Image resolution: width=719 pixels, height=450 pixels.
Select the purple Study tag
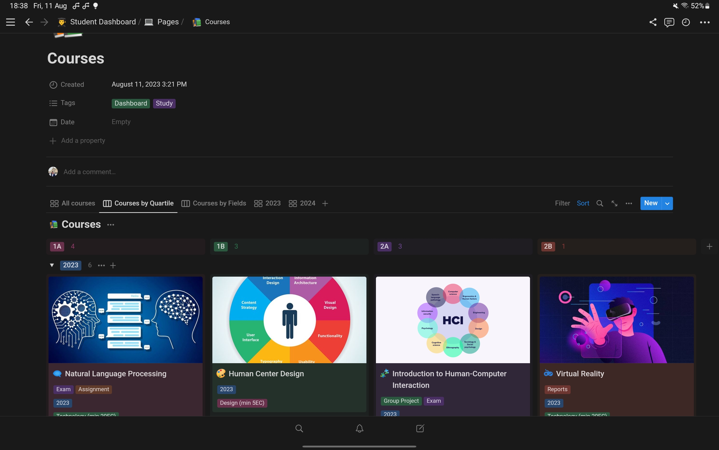click(x=164, y=103)
